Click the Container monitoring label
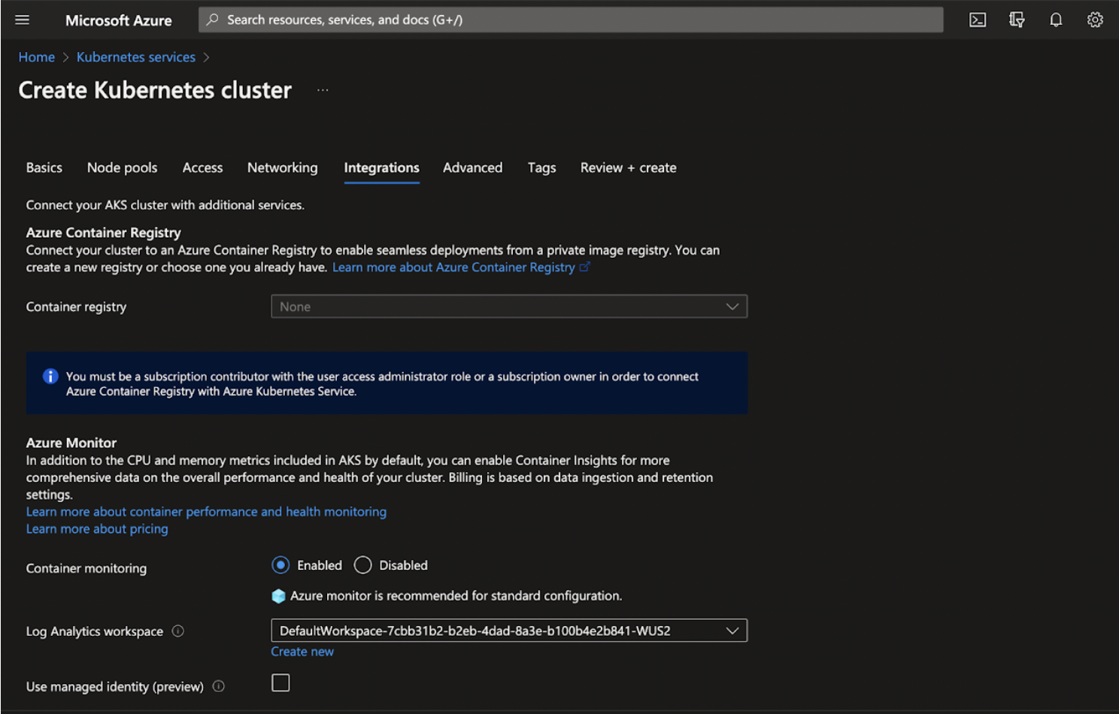Viewport: 1119px width, 714px height. pyautogui.click(x=86, y=568)
